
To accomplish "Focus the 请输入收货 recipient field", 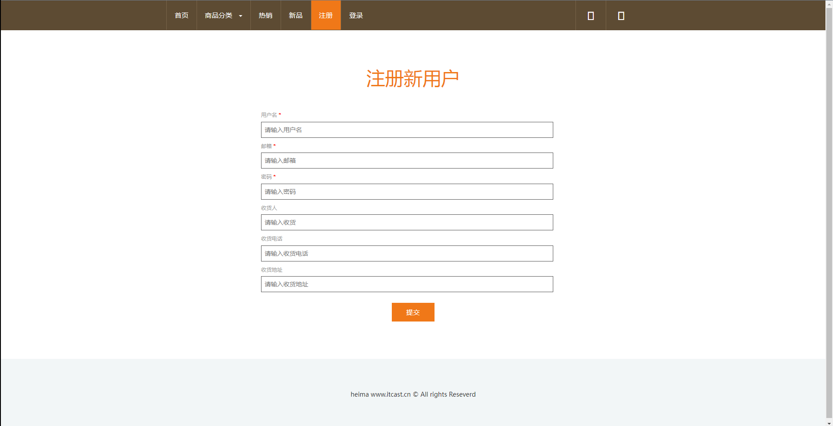I will (x=407, y=222).
